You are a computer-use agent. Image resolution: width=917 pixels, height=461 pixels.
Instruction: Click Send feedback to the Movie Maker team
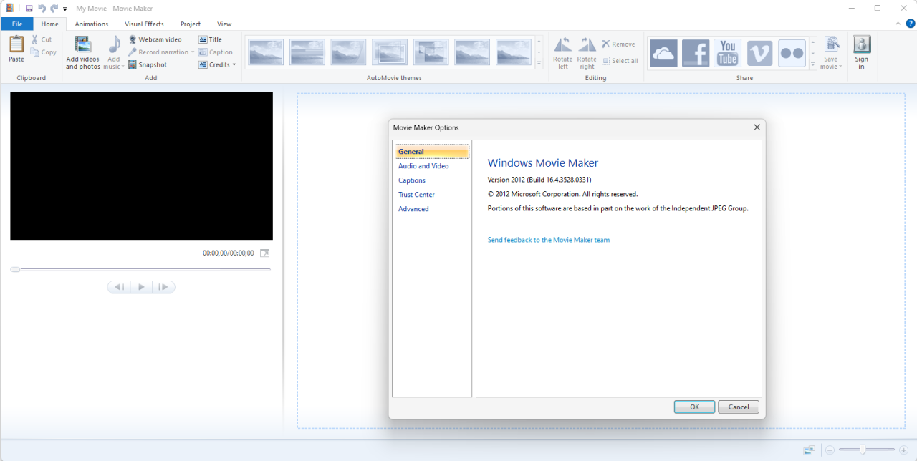coord(548,239)
